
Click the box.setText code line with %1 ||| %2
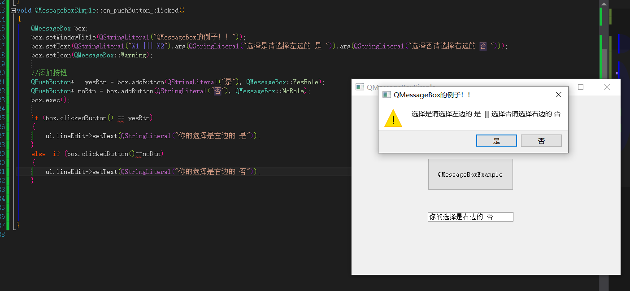coord(269,46)
